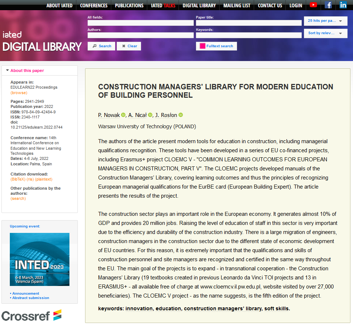Open IATED Facebook page icon
This screenshot has height=327, width=353.
pos(328,5)
